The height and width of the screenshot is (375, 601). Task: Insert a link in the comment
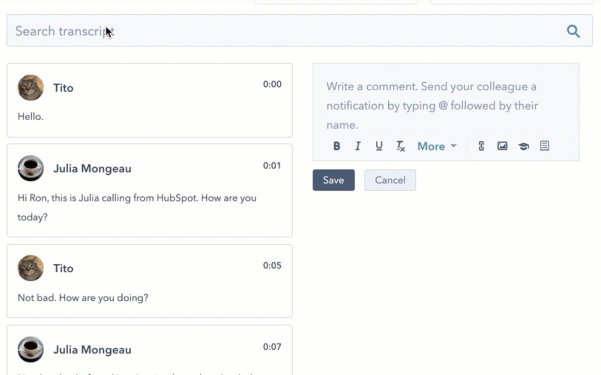(x=481, y=146)
